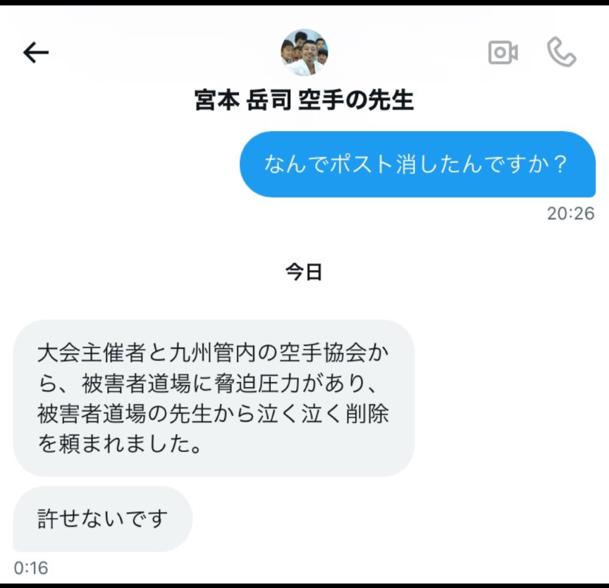The height and width of the screenshot is (588, 609).
Task: Start a video call with the camera icon
Action: (503, 52)
